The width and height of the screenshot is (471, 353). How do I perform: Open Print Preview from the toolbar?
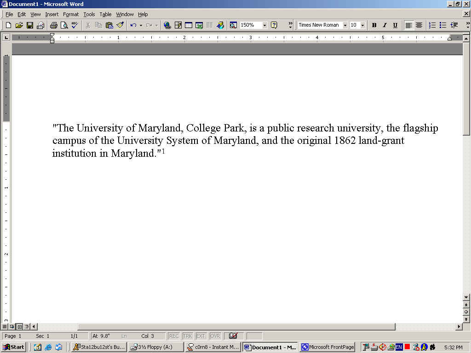(x=64, y=25)
